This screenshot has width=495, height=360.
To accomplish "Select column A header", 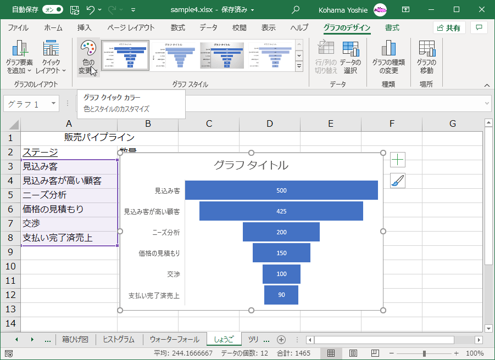I will click(x=69, y=123).
